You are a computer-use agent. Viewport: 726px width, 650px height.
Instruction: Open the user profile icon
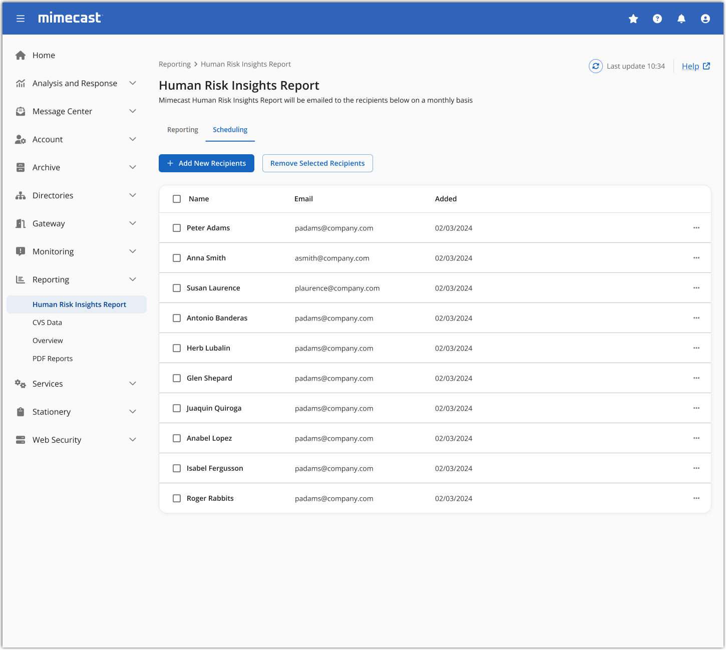[705, 19]
